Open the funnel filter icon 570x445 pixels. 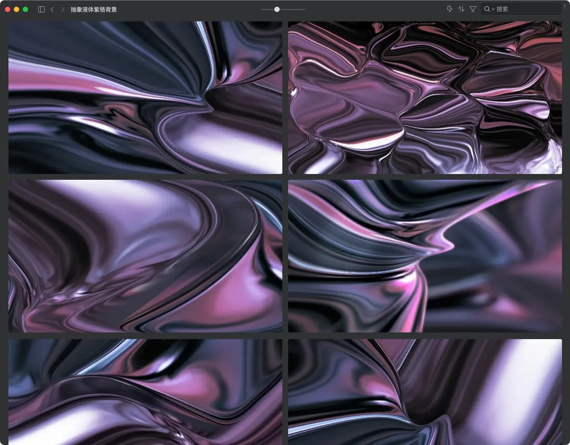click(x=473, y=9)
